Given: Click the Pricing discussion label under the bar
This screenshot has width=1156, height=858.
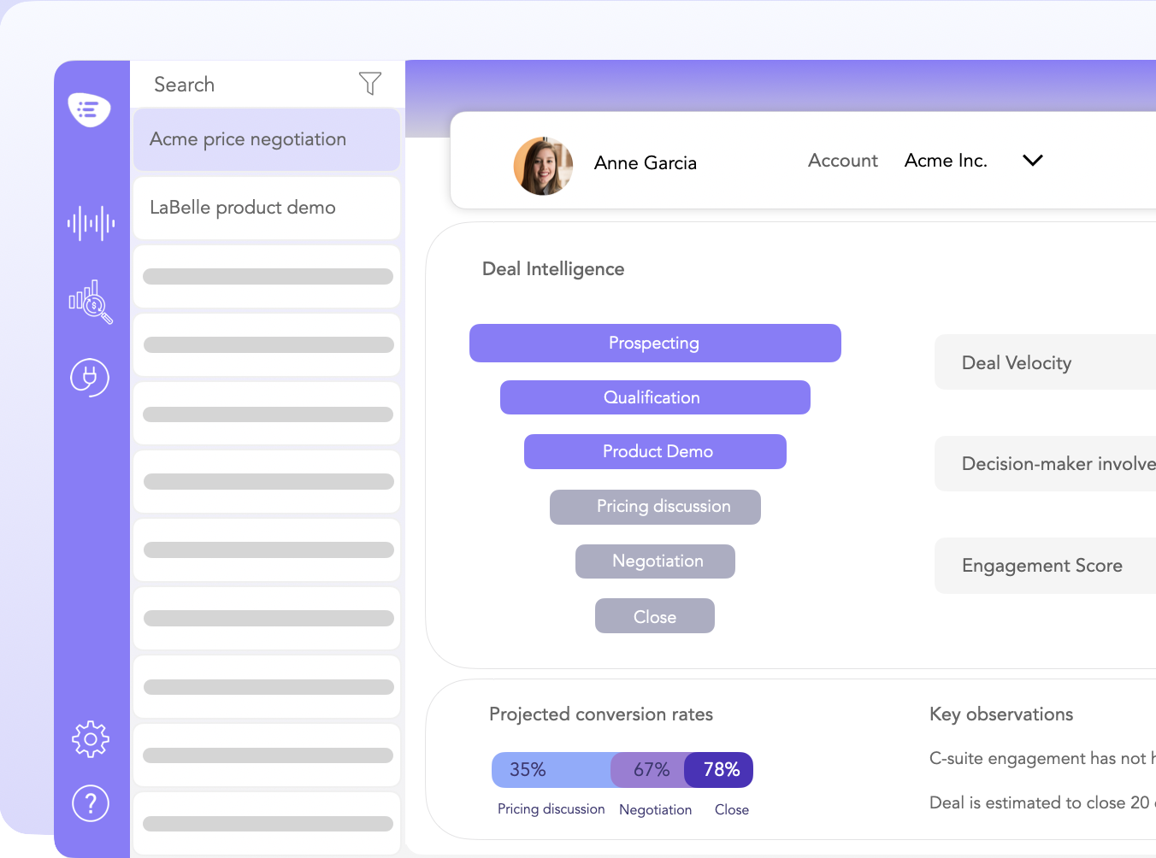Looking at the screenshot, I should (x=551, y=809).
